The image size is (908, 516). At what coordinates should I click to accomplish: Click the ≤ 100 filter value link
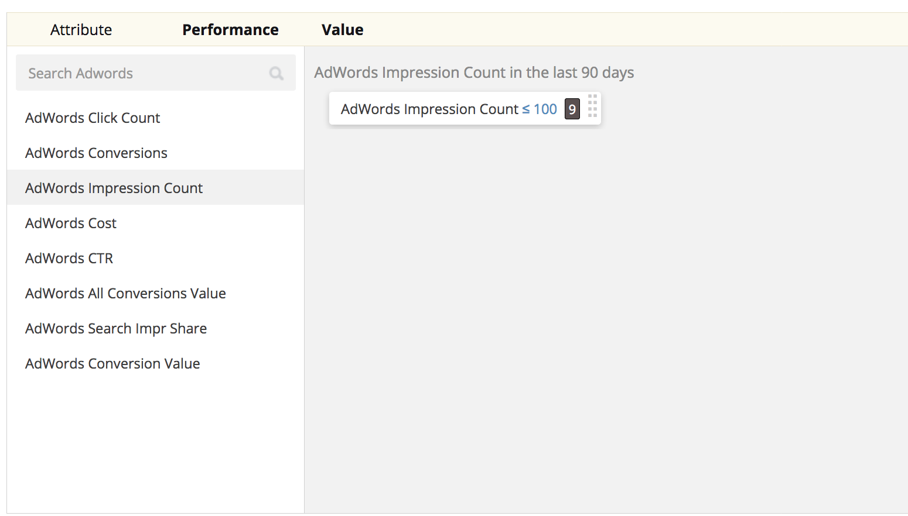pos(540,109)
